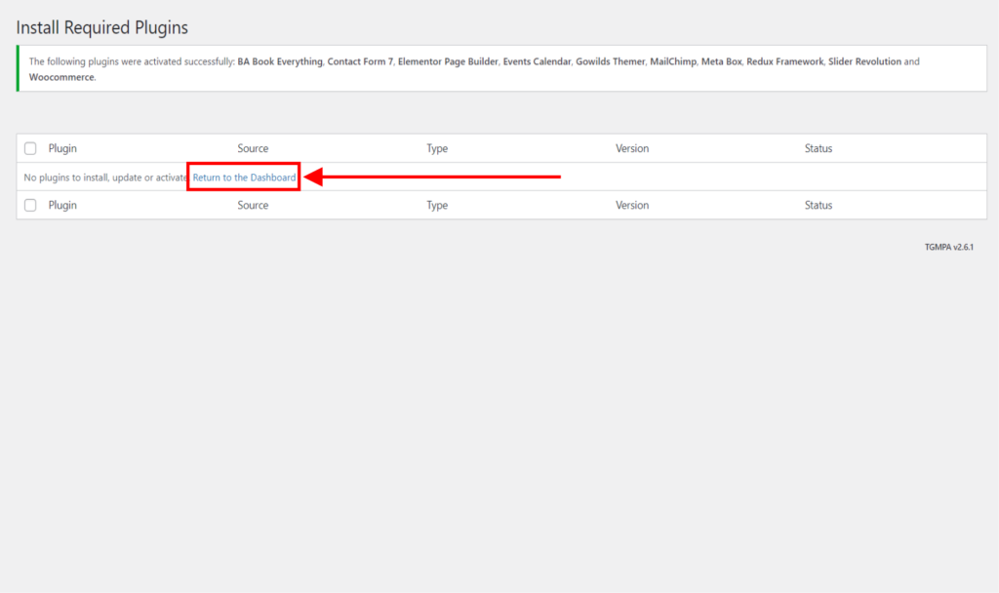Click the Type label in the table footer
Screen dimensions: 999x593
437,205
